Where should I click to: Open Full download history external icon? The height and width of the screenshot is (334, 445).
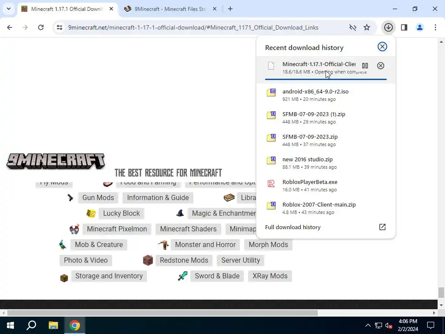pos(382,227)
